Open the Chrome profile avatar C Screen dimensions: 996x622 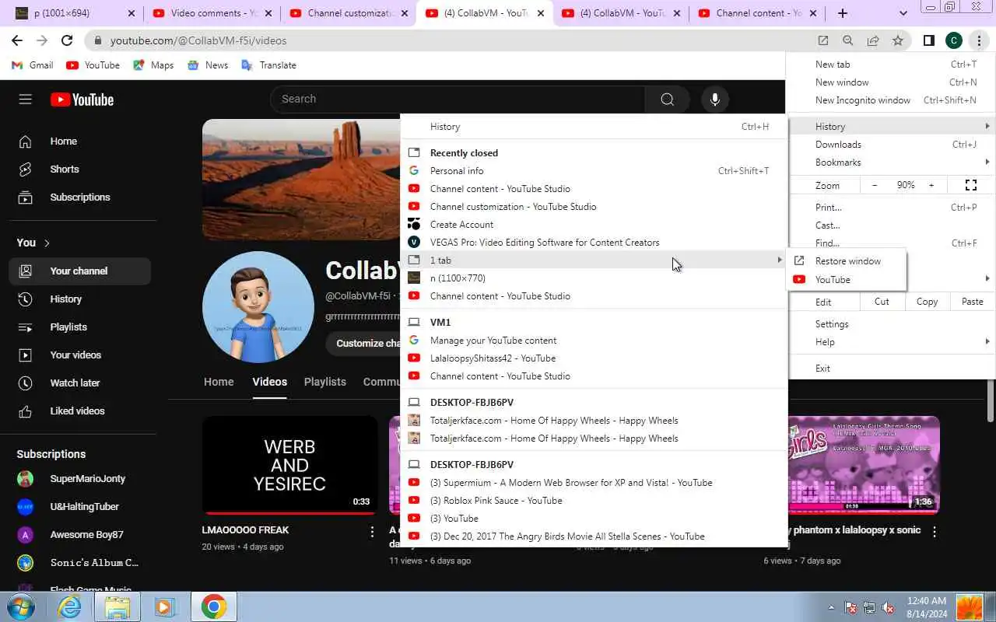(x=954, y=40)
